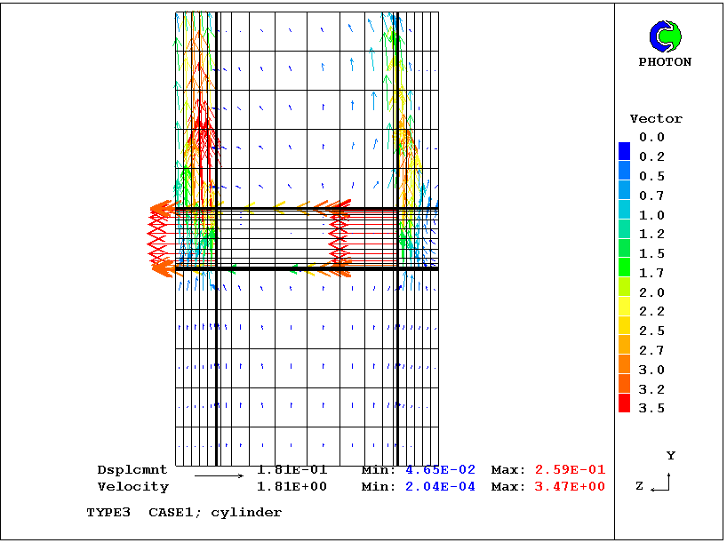Click the title text TYPE3 CASE1; cylinder
This screenshot has width=727, height=543.
[184, 512]
